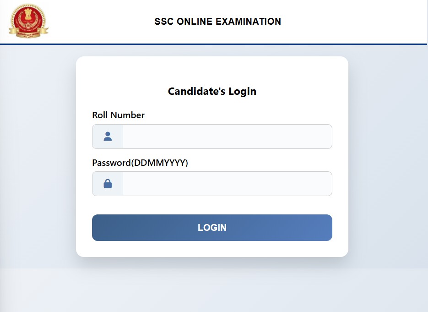The height and width of the screenshot is (312, 428).
Task: Click blank card area below the LOGIN button
Action: (x=212, y=249)
